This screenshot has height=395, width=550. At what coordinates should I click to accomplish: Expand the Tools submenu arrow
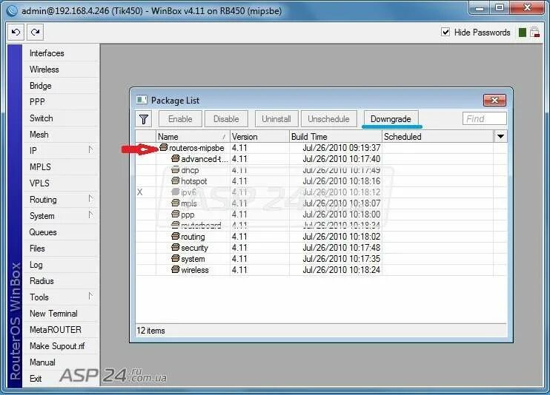point(91,296)
